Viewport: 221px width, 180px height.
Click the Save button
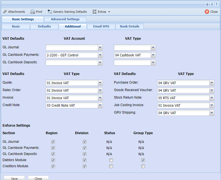14,178
